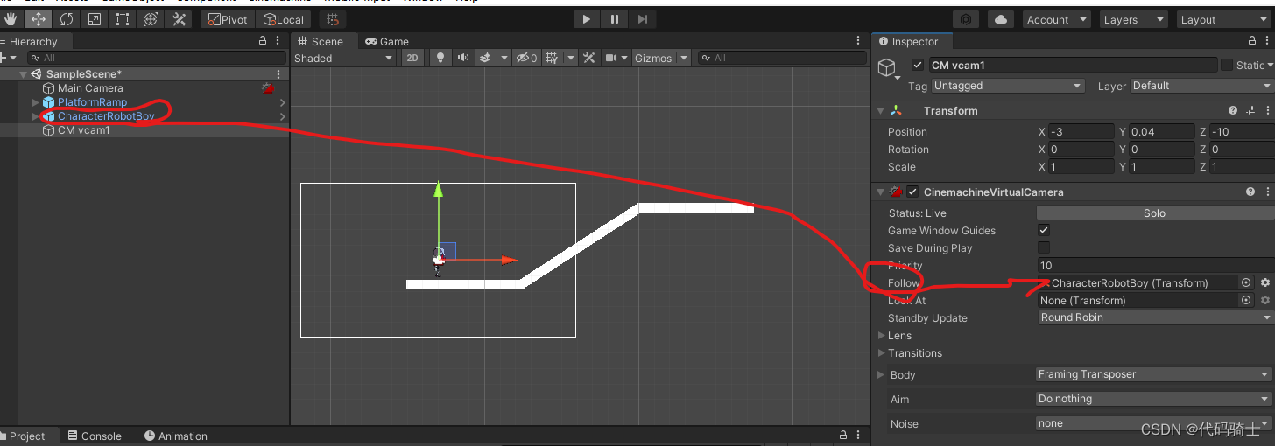
Task: Toggle CM vcam1 active checkbox
Action: [x=918, y=65]
